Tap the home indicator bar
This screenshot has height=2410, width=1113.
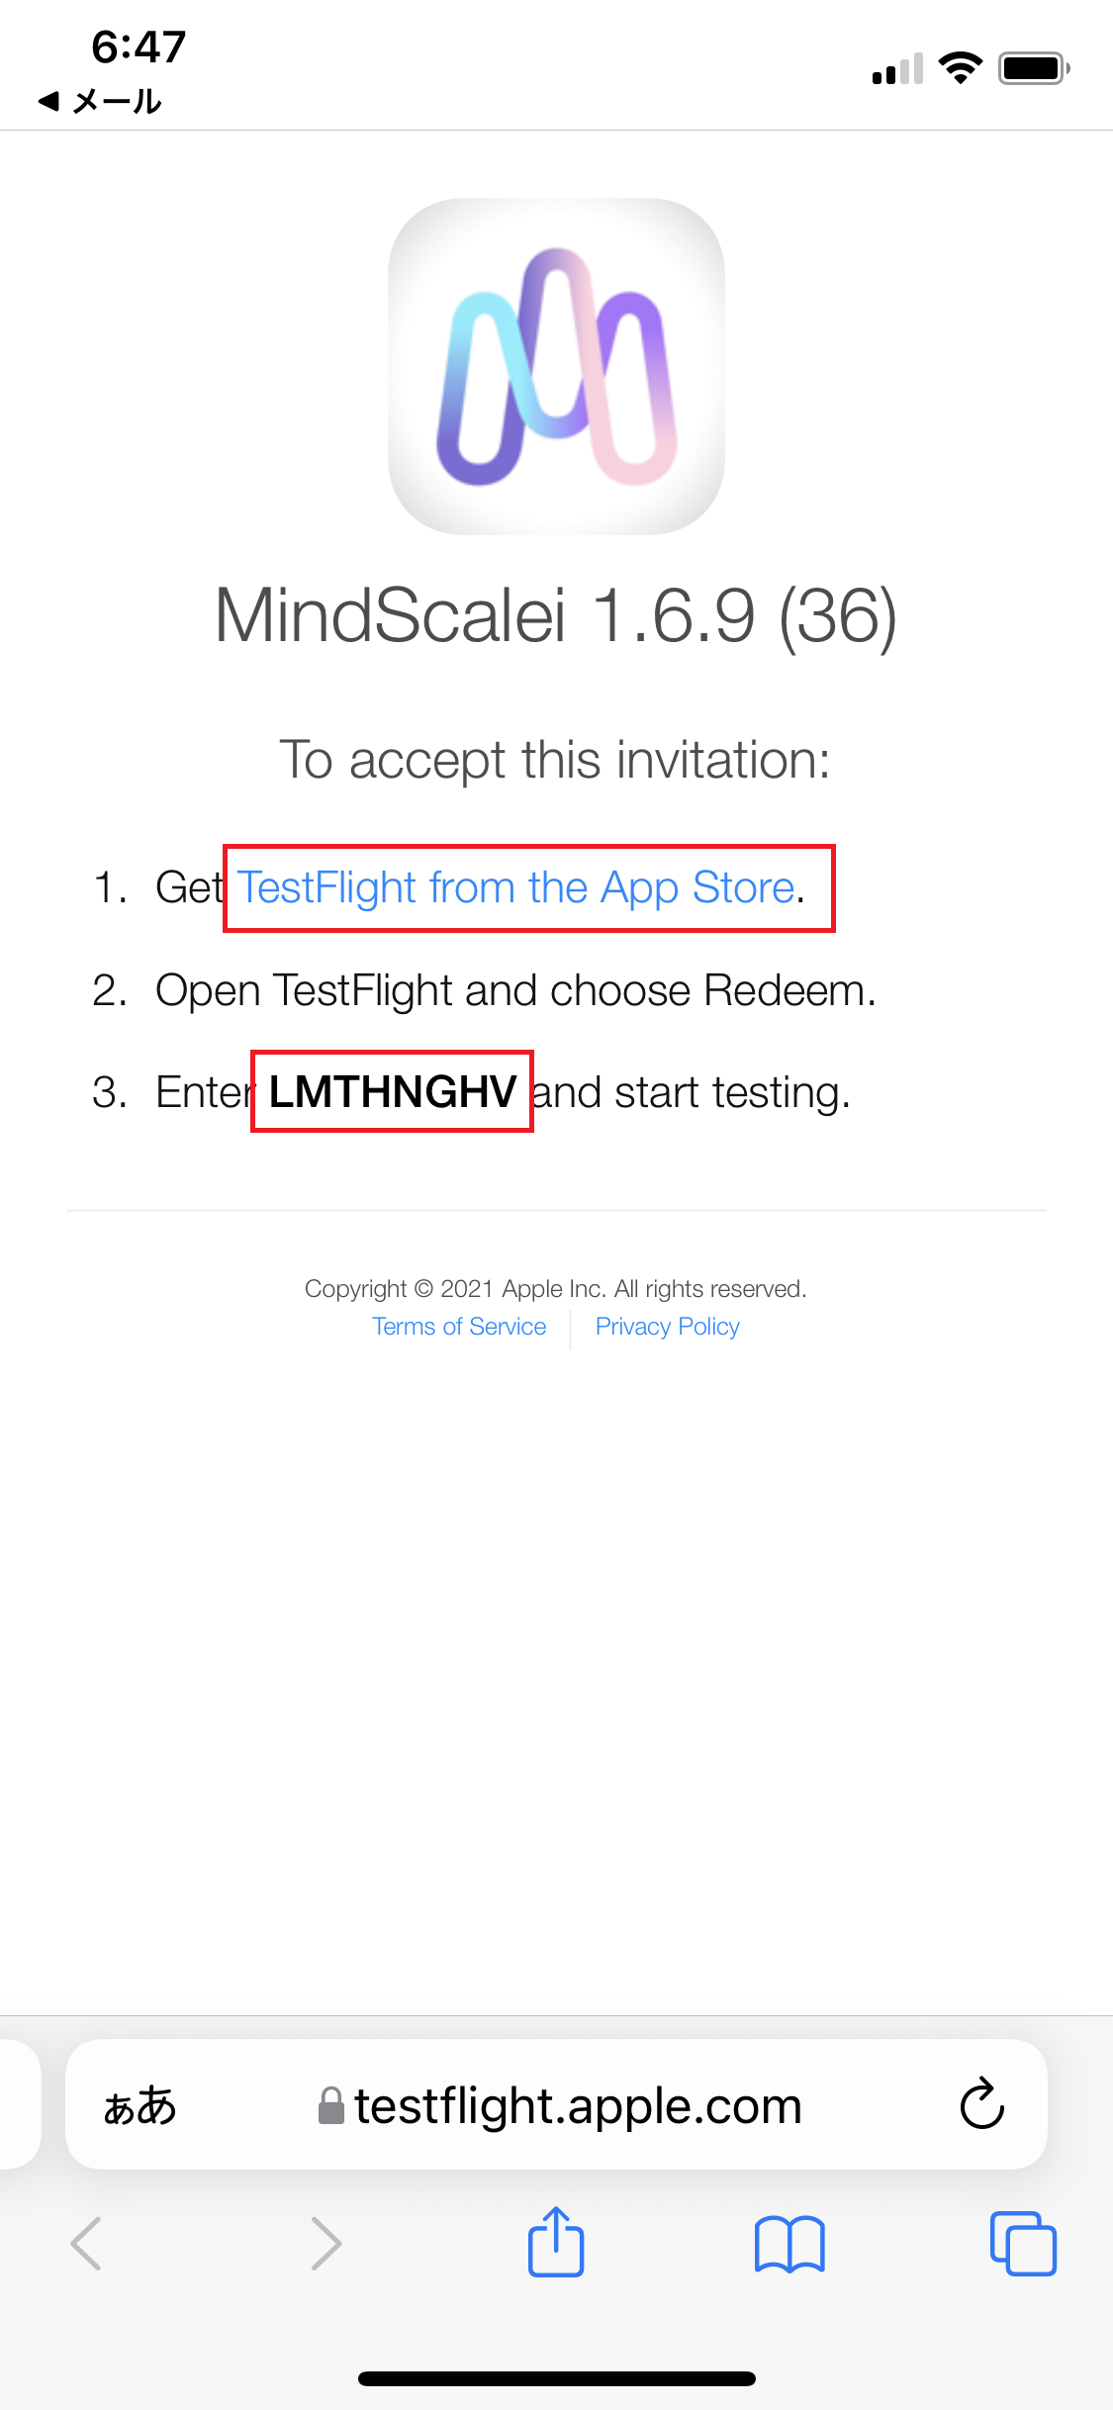556,2378
